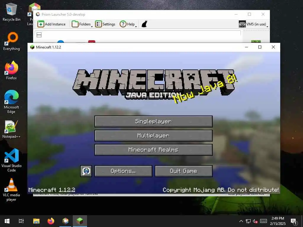
Task: Quit Game from Minecraft title screen
Action: [x=183, y=171]
